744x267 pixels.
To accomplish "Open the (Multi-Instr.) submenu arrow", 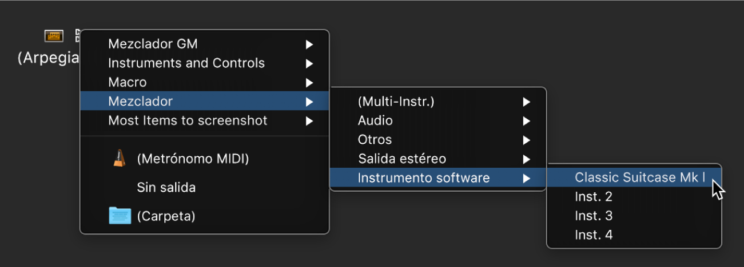I will pyautogui.click(x=526, y=102).
